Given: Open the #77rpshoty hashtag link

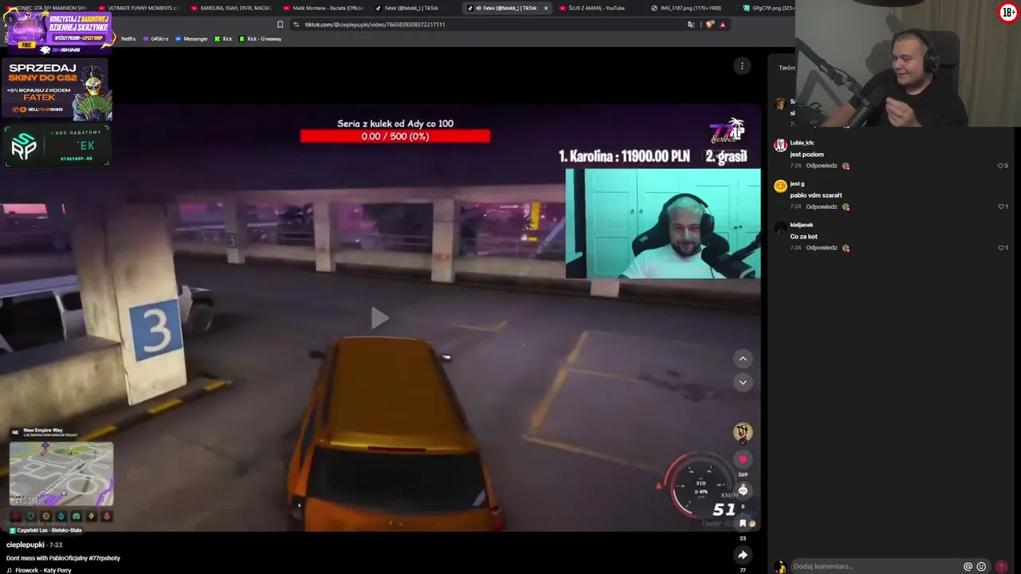Looking at the screenshot, I should click(x=104, y=558).
